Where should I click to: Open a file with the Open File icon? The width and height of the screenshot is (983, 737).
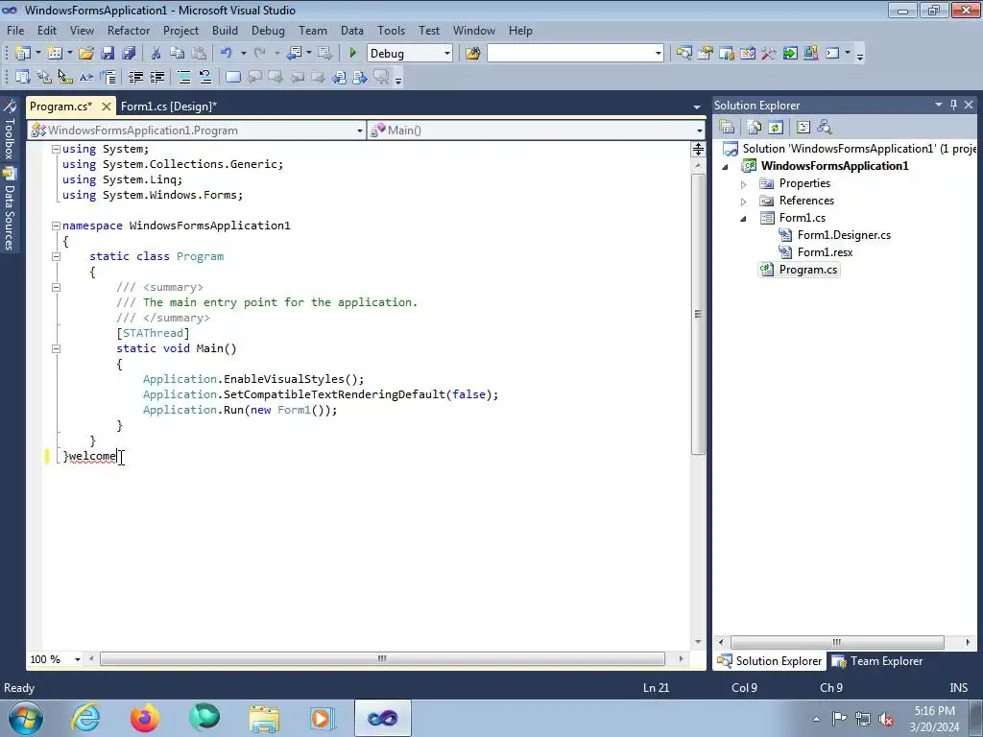point(86,54)
